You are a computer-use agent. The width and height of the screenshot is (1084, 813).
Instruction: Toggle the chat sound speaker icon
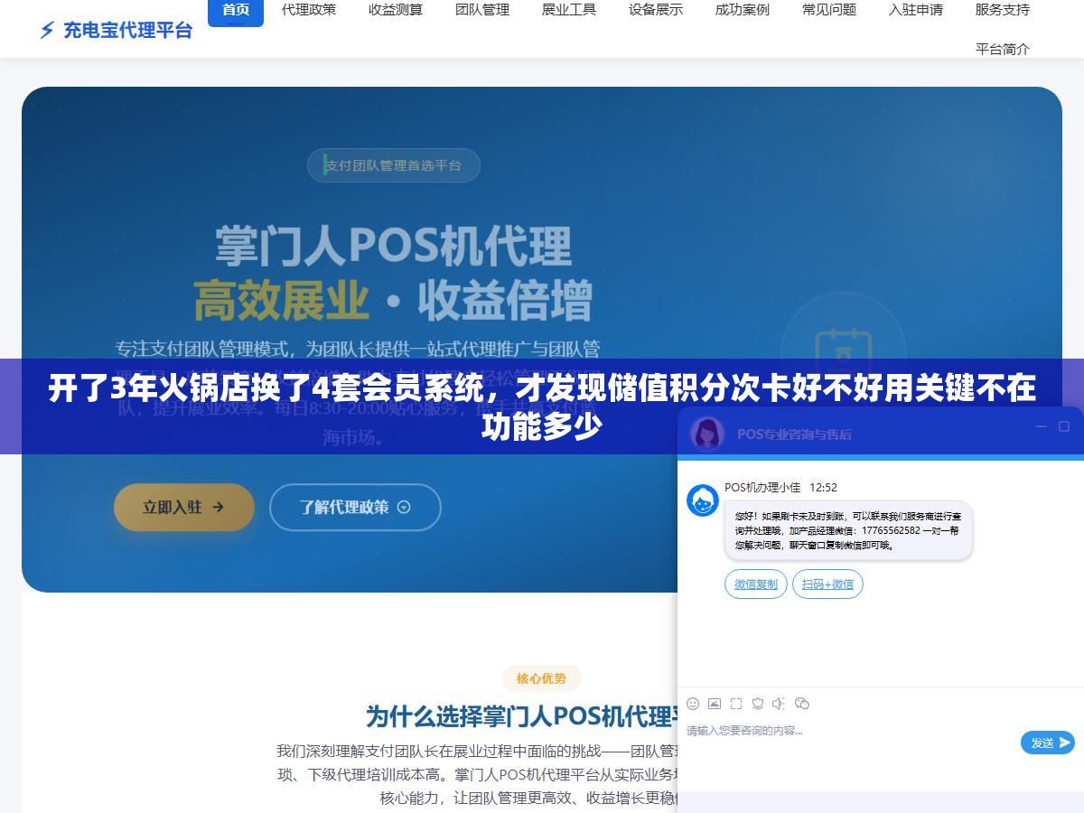[x=780, y=703]
